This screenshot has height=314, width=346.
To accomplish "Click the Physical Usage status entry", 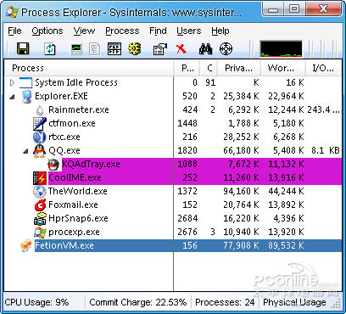I will 294,302.
